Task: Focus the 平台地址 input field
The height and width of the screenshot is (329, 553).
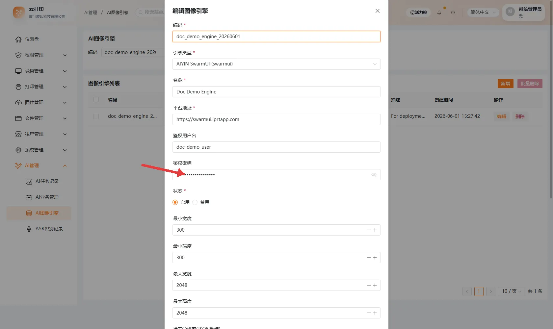Action: pos(276,119)
